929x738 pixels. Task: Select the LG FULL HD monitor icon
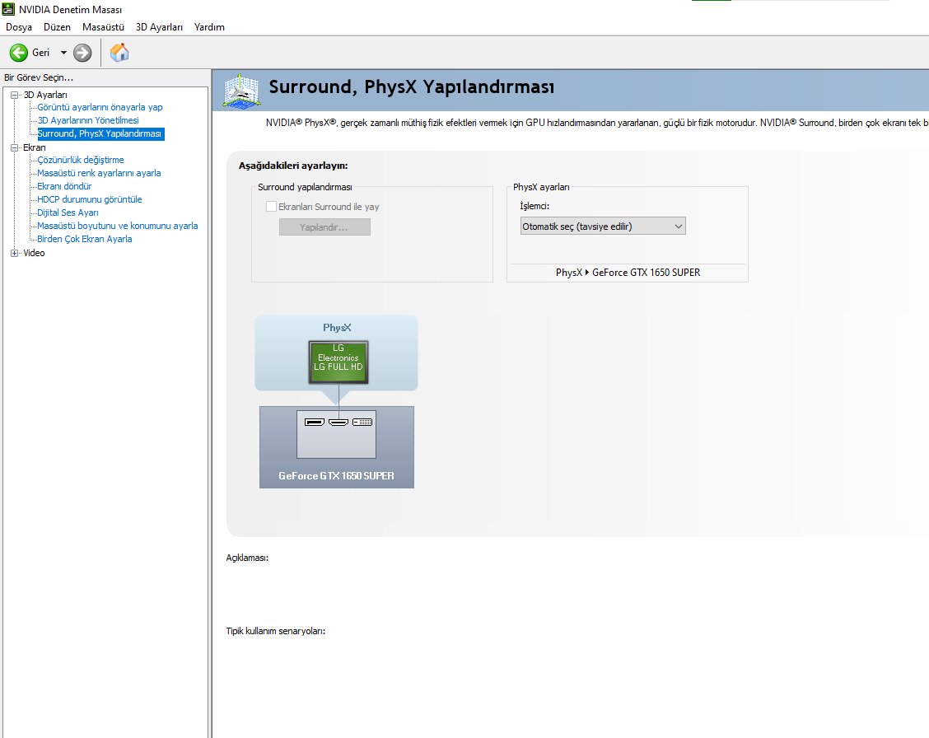click(x=338, y=362)
